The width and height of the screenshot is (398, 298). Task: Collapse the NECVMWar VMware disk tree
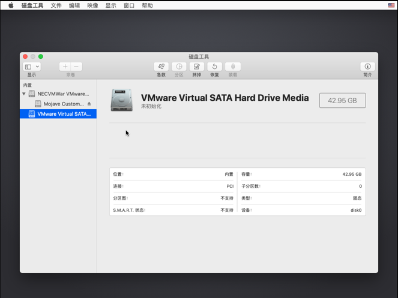(x=24, y=94)
